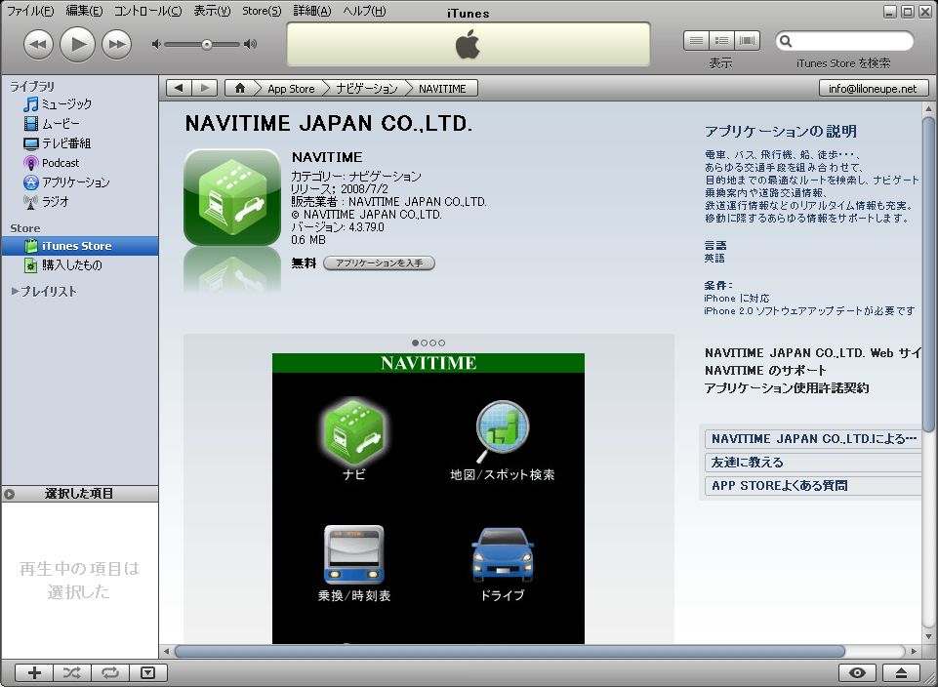Switch to Cover Flow view
The image size is (938, 687).
(748, 40)
